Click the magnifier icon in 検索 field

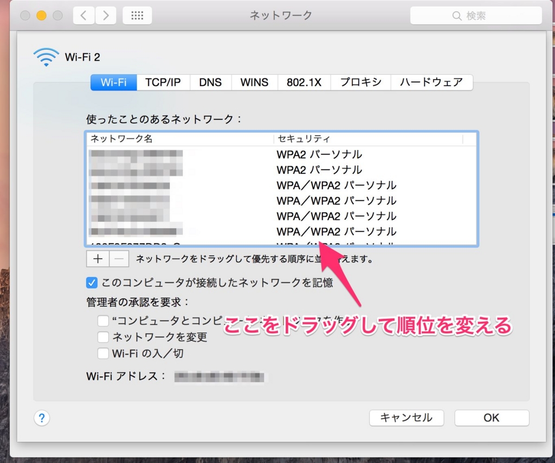coord(457,15)
